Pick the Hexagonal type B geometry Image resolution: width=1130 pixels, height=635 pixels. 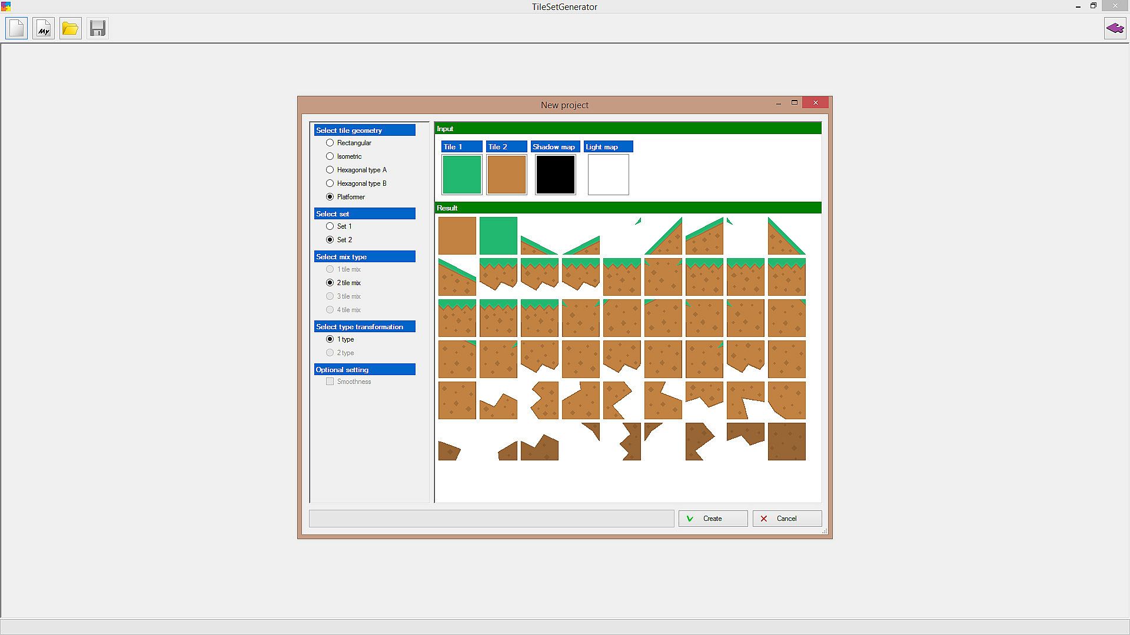click(330, 183)
